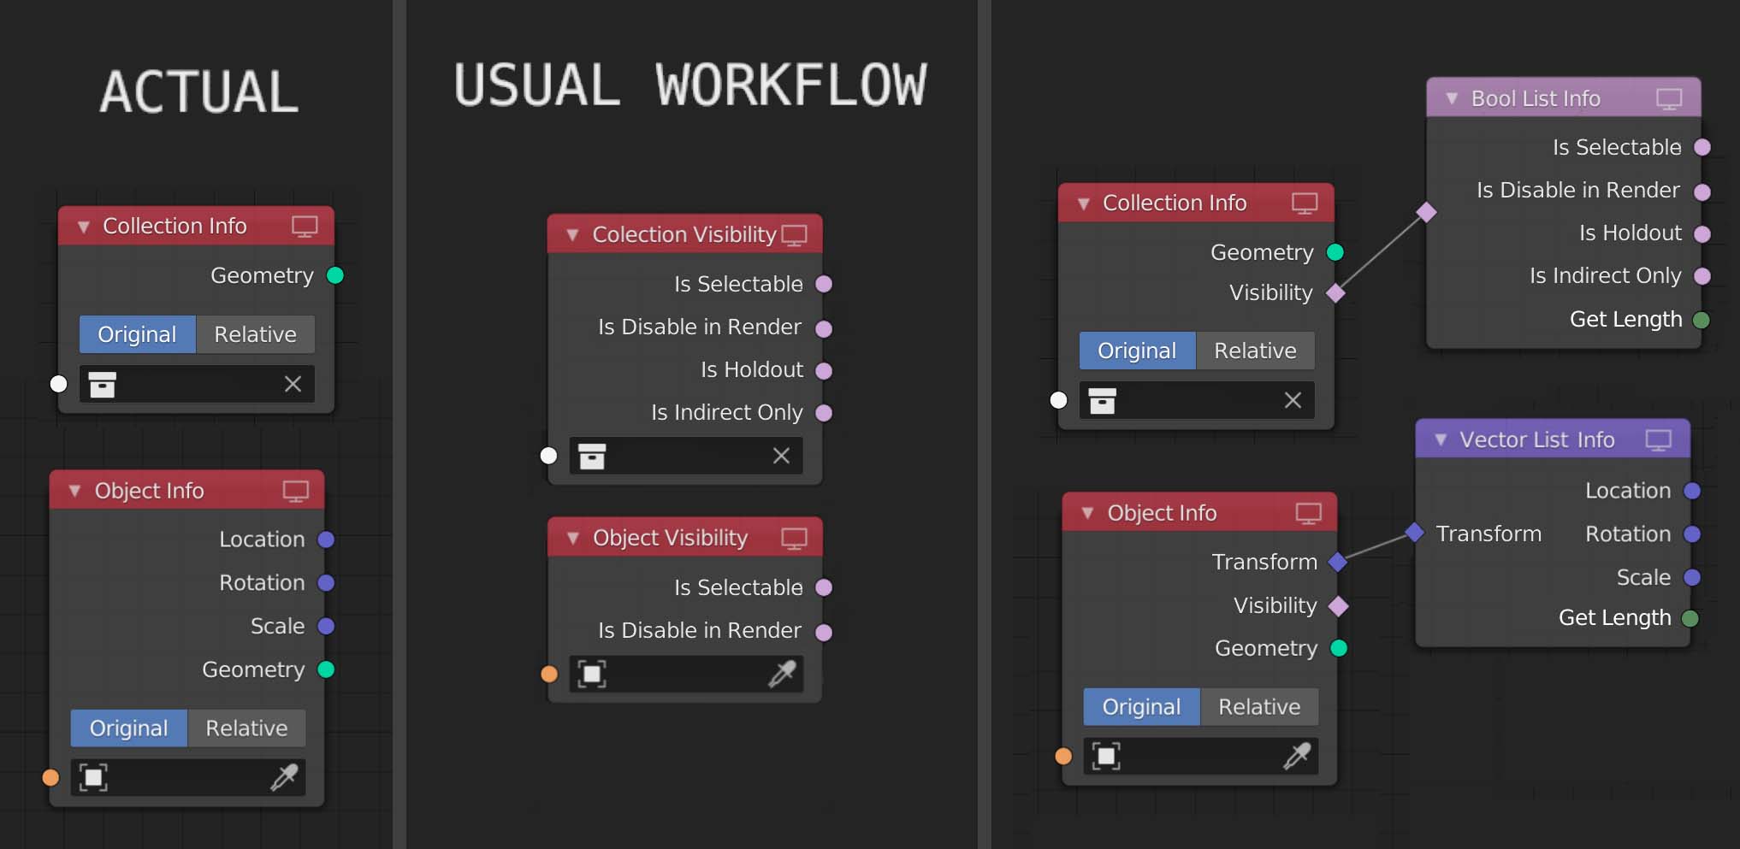Click collection archive icon in left Collection Info
1740x849 pixels.
pos(103,385)
